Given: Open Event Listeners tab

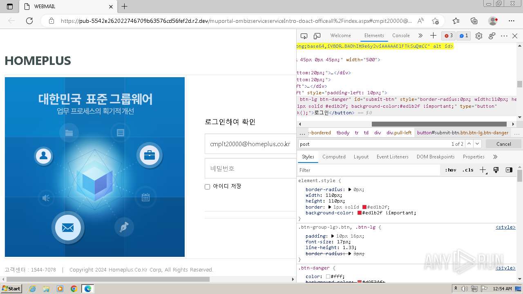Looking at the screenshot, I should coord(393,157).
